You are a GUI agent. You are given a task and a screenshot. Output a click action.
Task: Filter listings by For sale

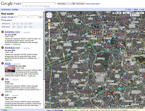(x=10, y=17)
